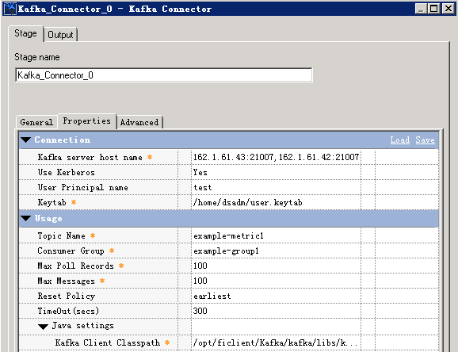Maximize the Kafka Connector window
The image size is (458, 352).
(434, 9)
